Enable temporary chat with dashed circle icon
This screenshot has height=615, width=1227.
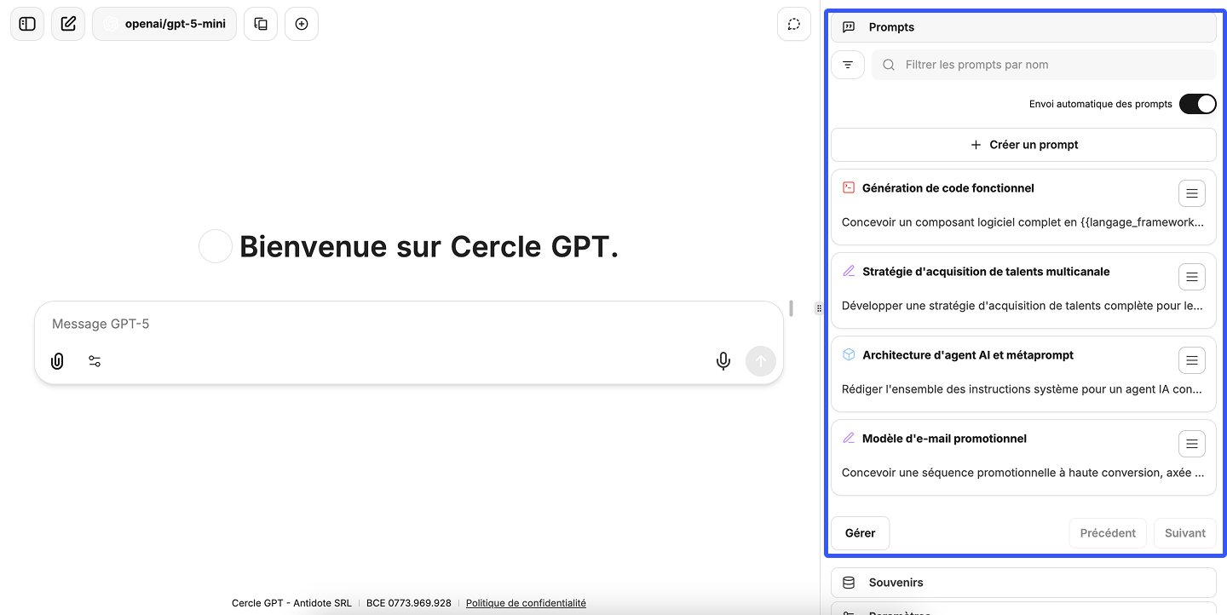794,24
